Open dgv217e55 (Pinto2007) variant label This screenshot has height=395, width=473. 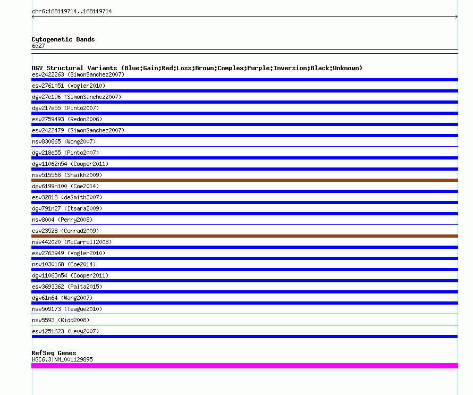coord(65,108)
